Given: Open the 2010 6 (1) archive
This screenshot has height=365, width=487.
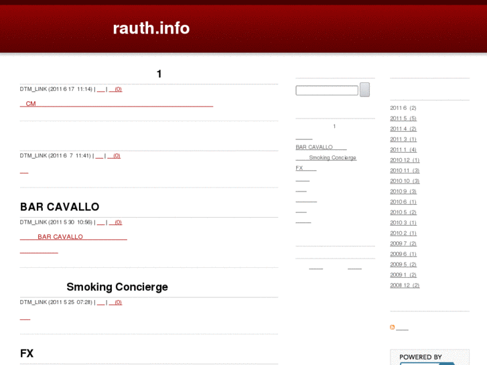Looking at the screenshot, I should pos(403,202).
